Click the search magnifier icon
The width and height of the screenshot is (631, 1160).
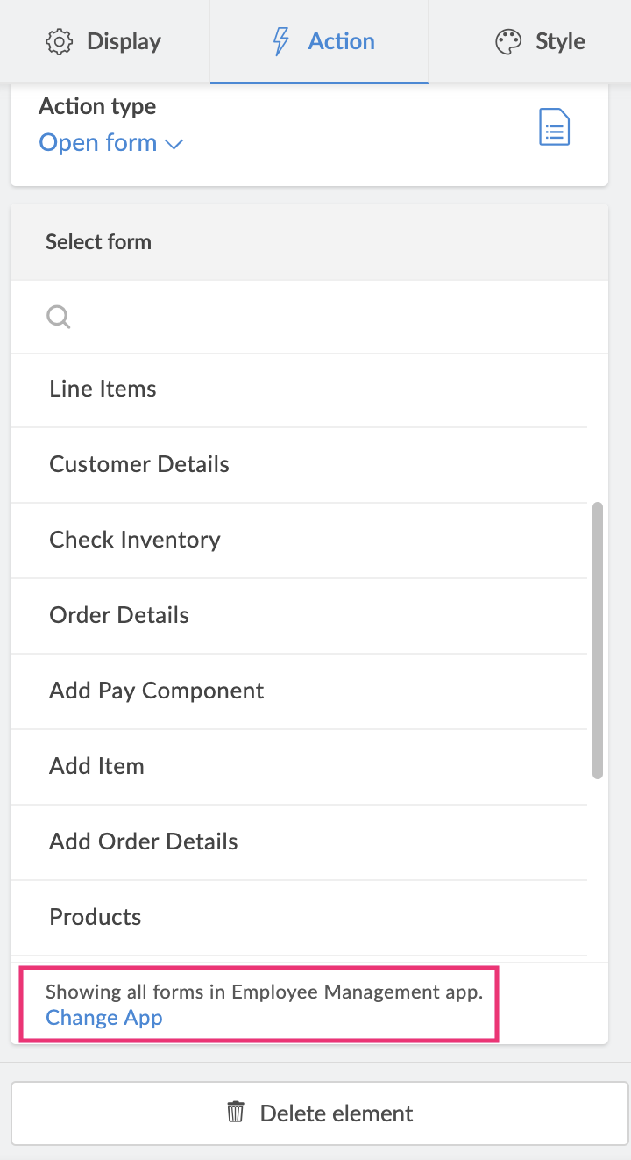pyautogui.click(x=59, y=317)
